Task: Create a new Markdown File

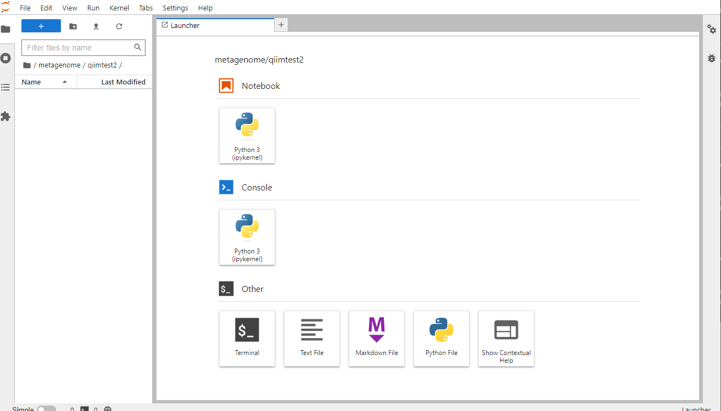Action: pos(377,339)
